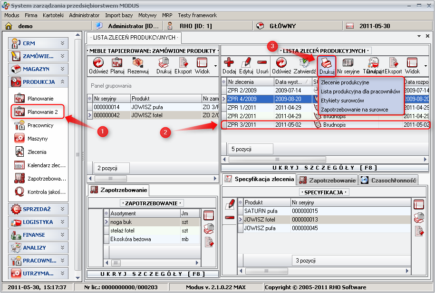Expand the MAGAZYN sidebar section
The image size is (435, 293).
tap(62, 69)
